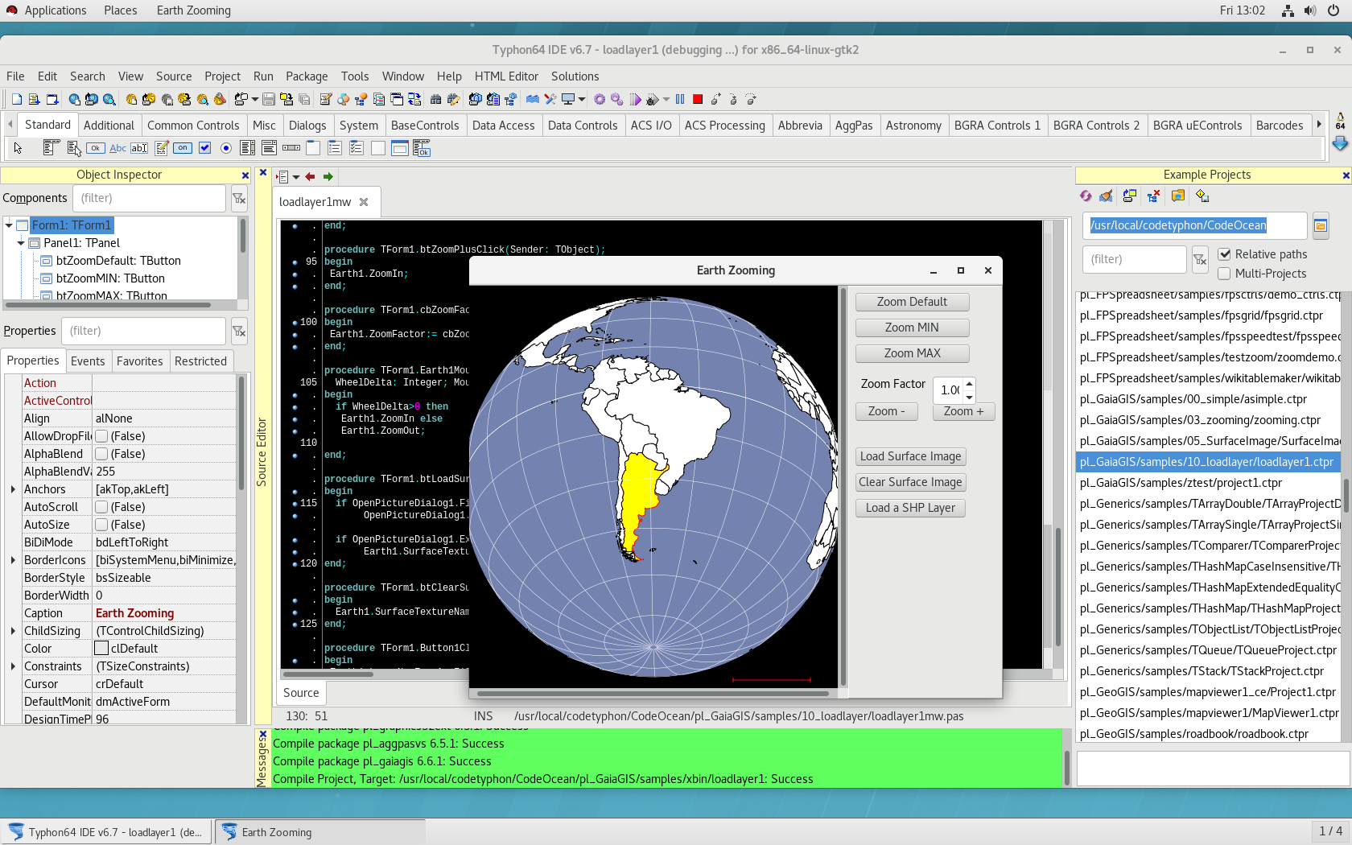Switch to the Favorites tab
Image resolution: width=1352 pixels, height=845 pixels.
click(x=139, y=361)
